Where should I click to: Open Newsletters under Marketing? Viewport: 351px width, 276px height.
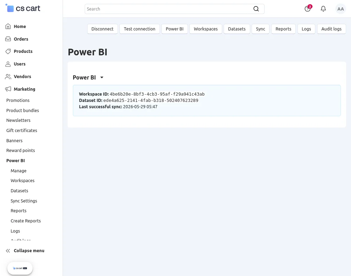[18, 120]
